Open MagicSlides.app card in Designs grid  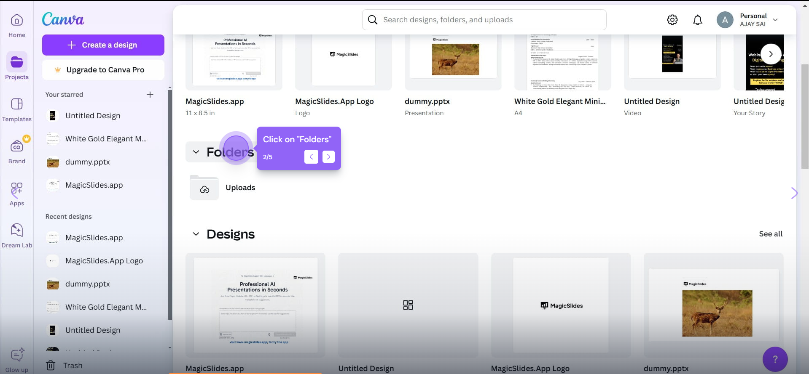[x=255, y=305]
